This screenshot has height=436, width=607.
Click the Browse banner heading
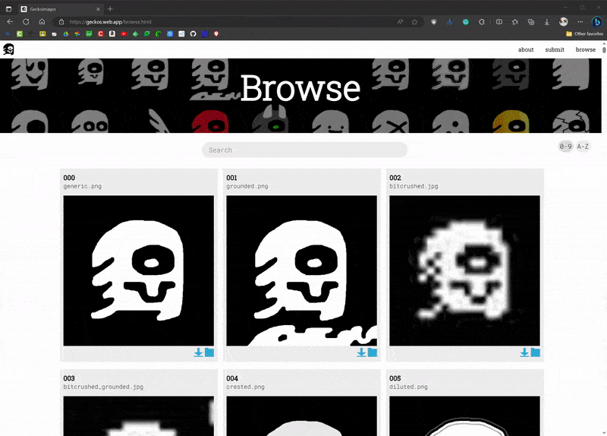coord(300,88)
